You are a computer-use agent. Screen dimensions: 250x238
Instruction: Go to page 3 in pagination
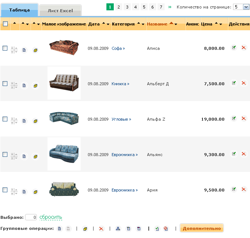[x=127, y=7]
